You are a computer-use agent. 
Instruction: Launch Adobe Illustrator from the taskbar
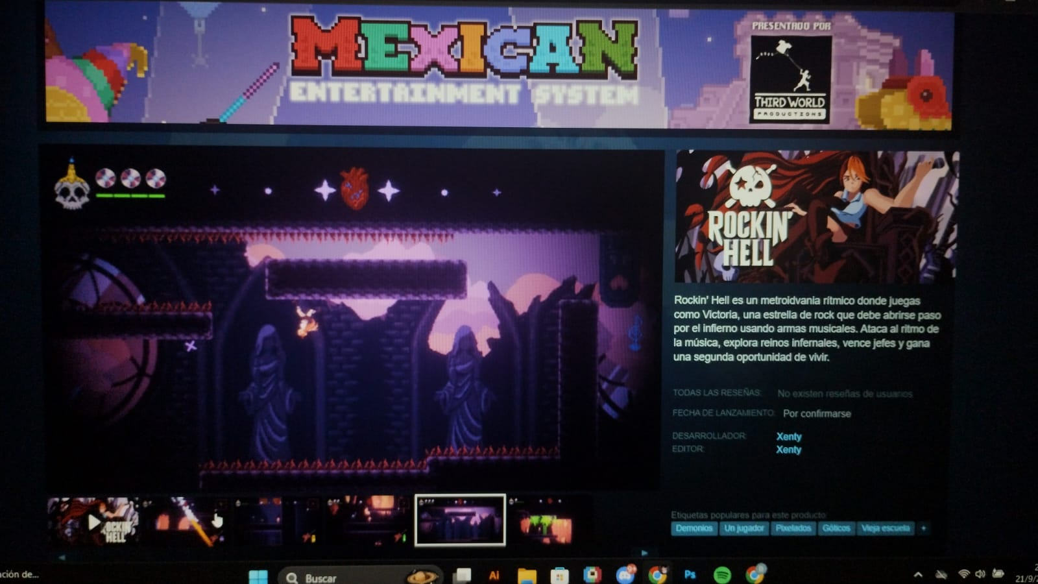tap(494, 576)
